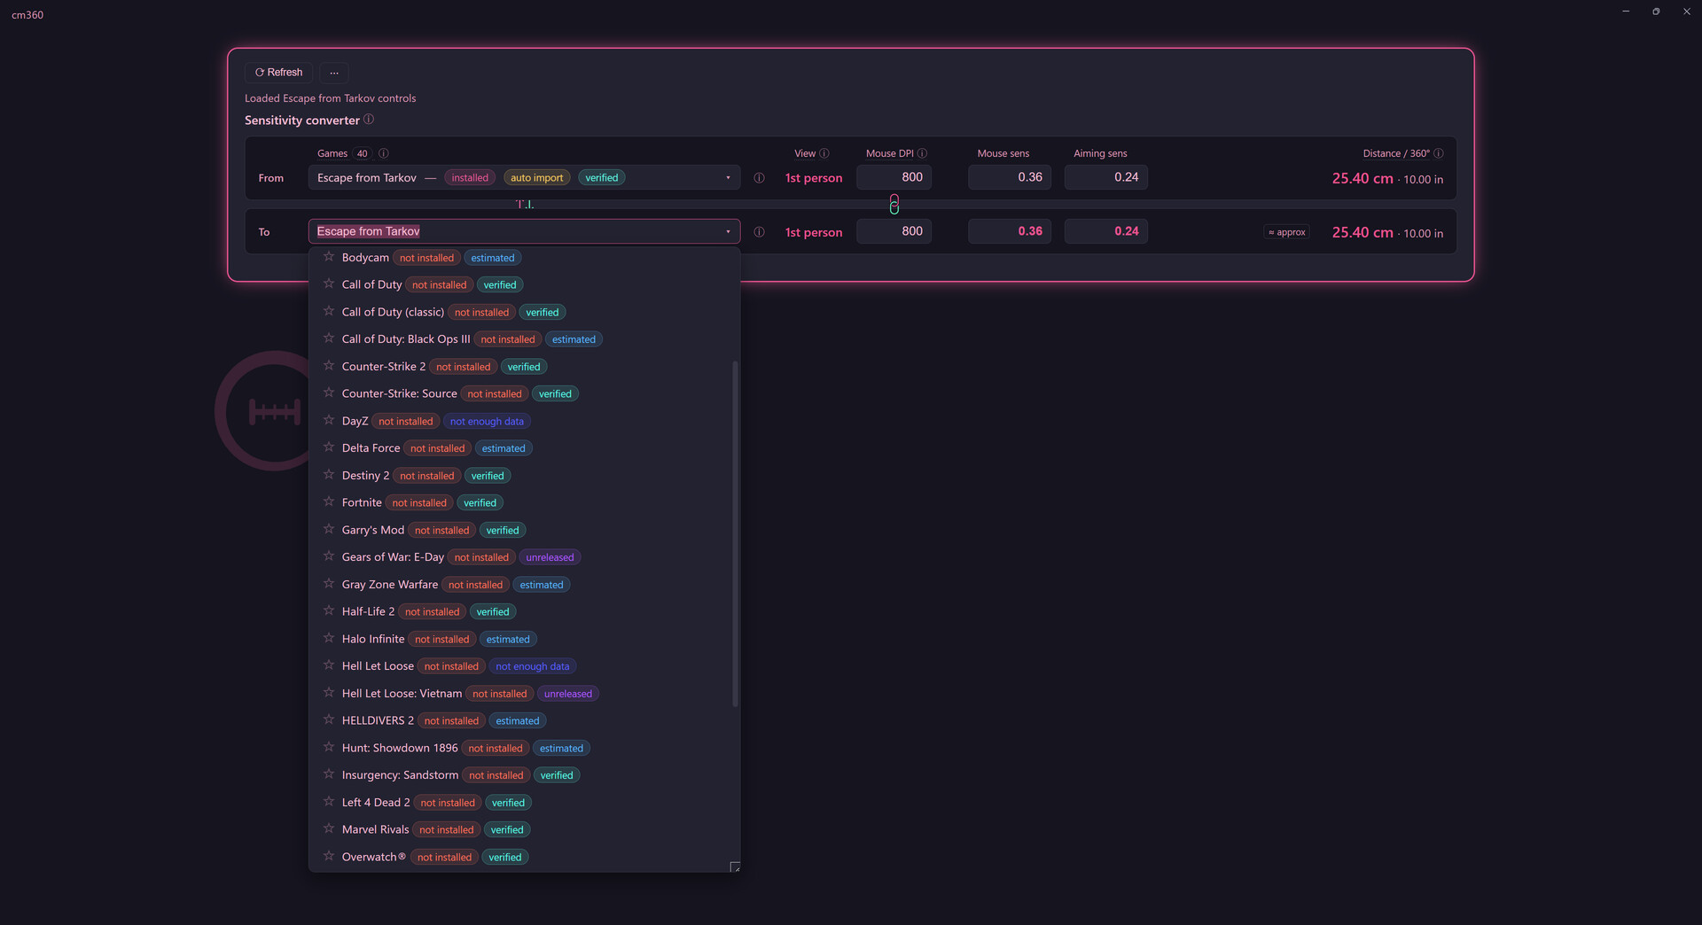Focus the From row Aiming sens field
The image size is (1702, 925).
(x=1106, y=177)
